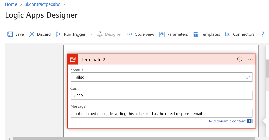269x140 pixels.
Task: Click the help question mark icon
Action: coord(262,34)
